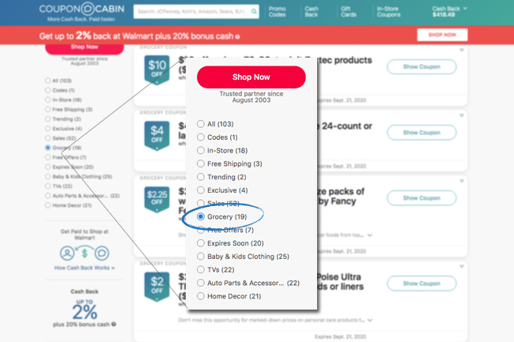
Task: Click the 'Poise Ultra' coupon title
Action: pyautogui.click(x=339, y=277)
